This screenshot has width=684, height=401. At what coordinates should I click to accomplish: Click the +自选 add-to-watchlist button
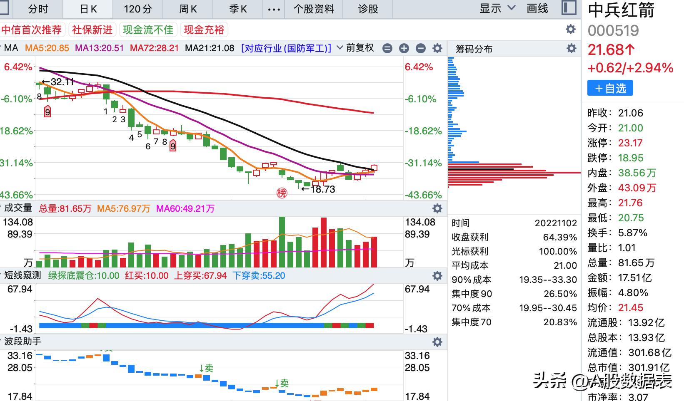[610, 88]
